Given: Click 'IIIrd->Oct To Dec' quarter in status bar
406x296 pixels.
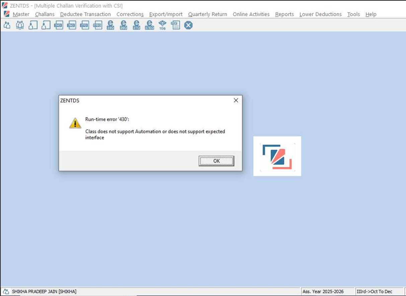Looking at the screenshot, I should [x=375, y=292].
